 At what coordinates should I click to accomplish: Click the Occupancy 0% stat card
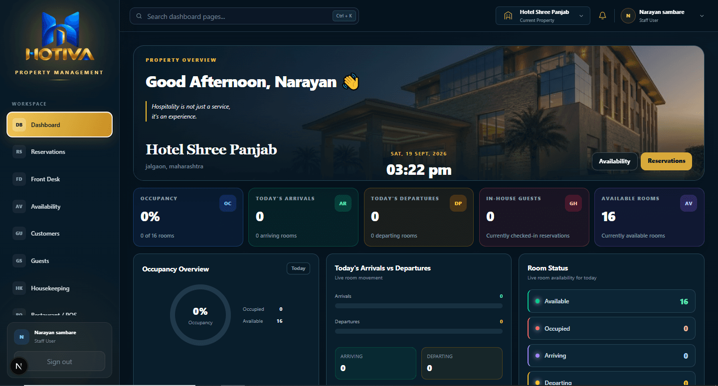188,217
